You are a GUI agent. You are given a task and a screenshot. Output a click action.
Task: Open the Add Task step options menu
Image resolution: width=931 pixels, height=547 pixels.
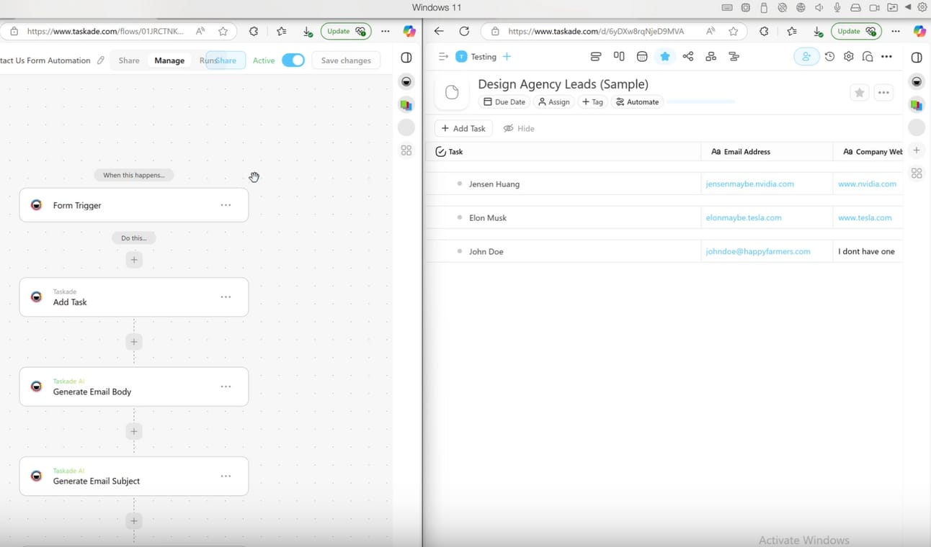226,297
